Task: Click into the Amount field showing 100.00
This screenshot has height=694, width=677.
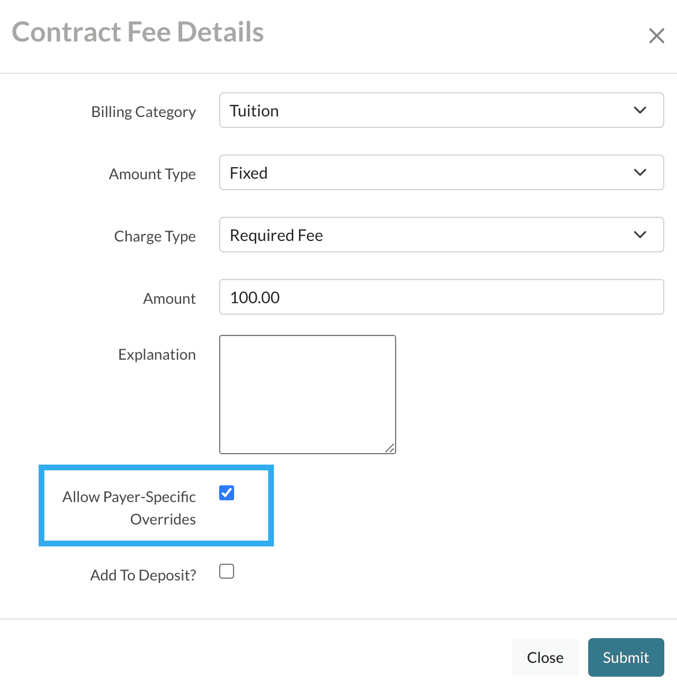Action: tap(441, 297)
